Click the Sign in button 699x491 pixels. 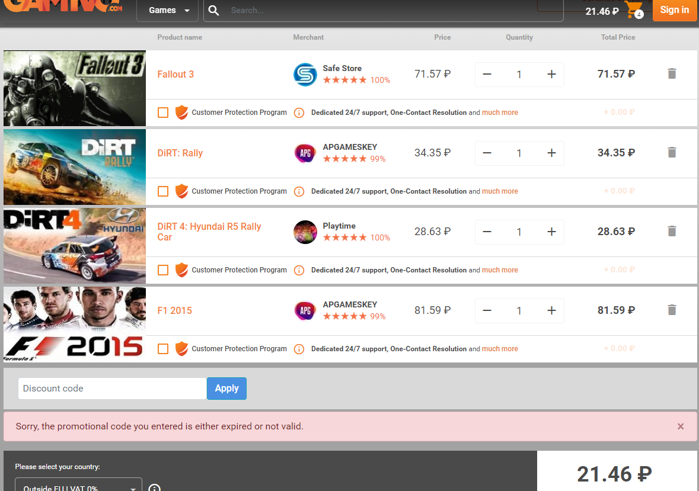pos(675,10)
